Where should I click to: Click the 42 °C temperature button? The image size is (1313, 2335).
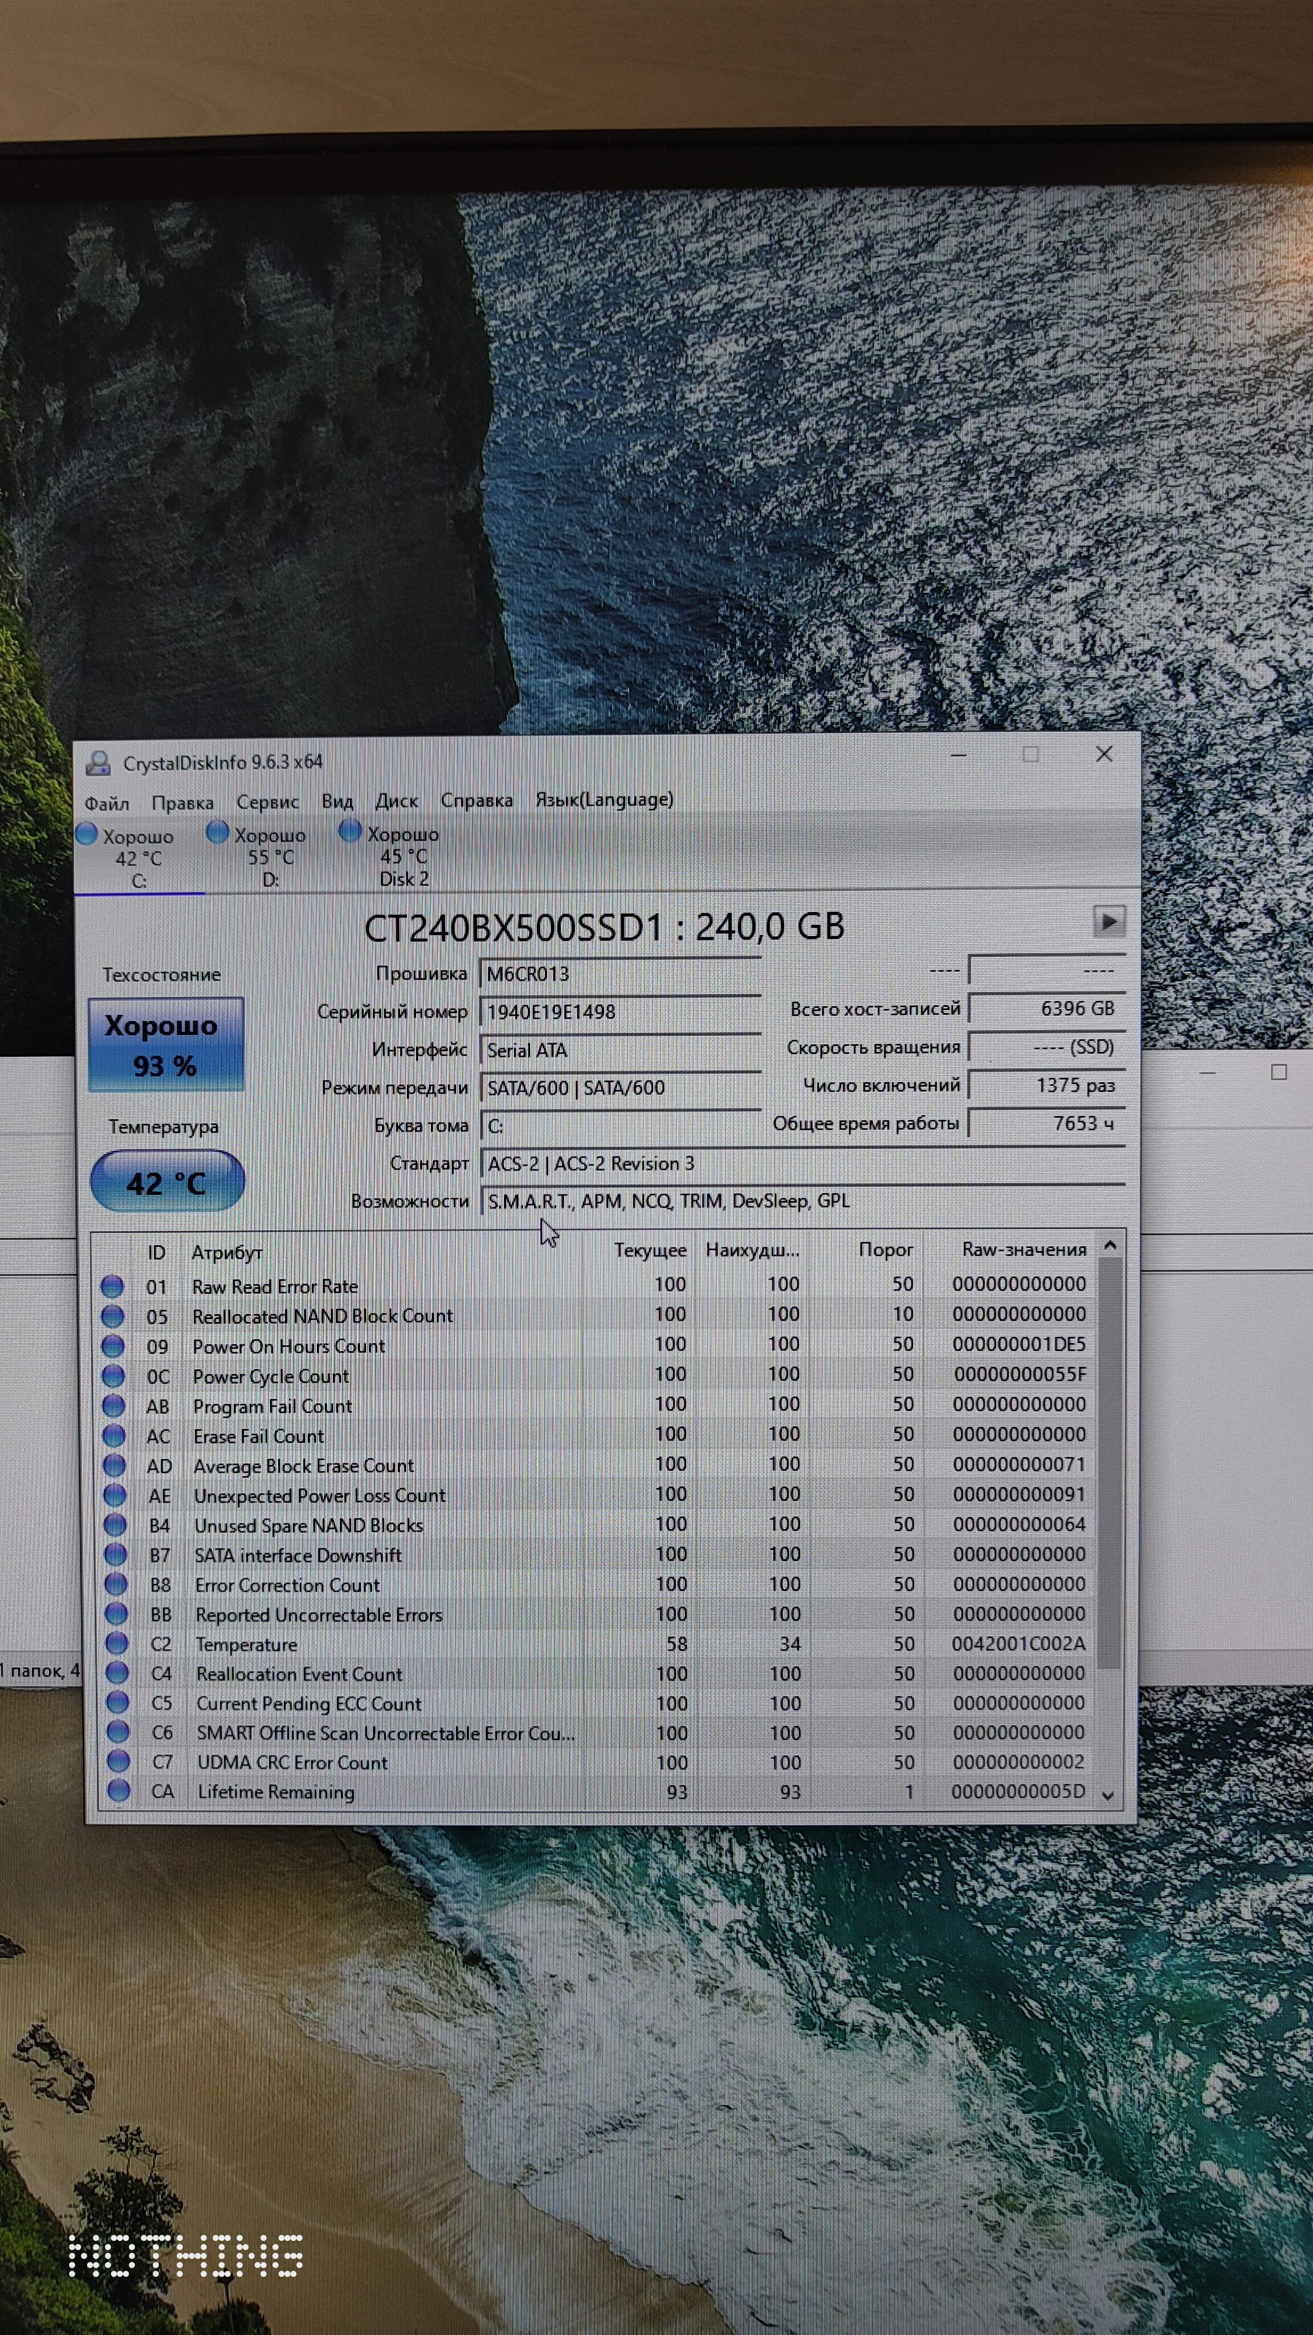[167, 1182]
